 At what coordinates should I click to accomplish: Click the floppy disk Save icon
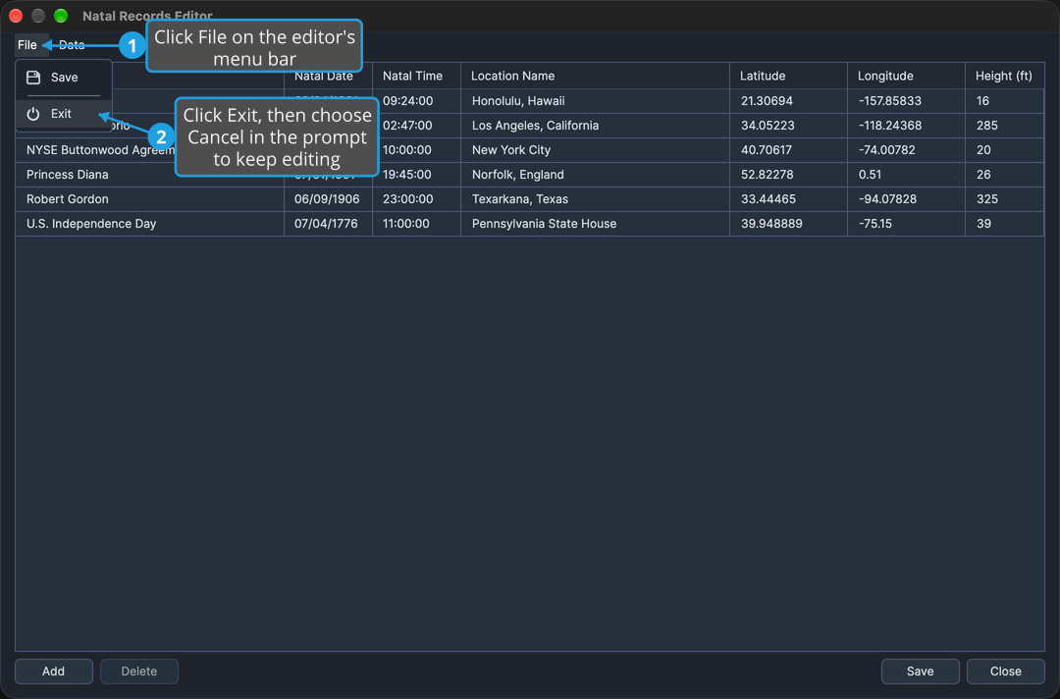point(33,78)
